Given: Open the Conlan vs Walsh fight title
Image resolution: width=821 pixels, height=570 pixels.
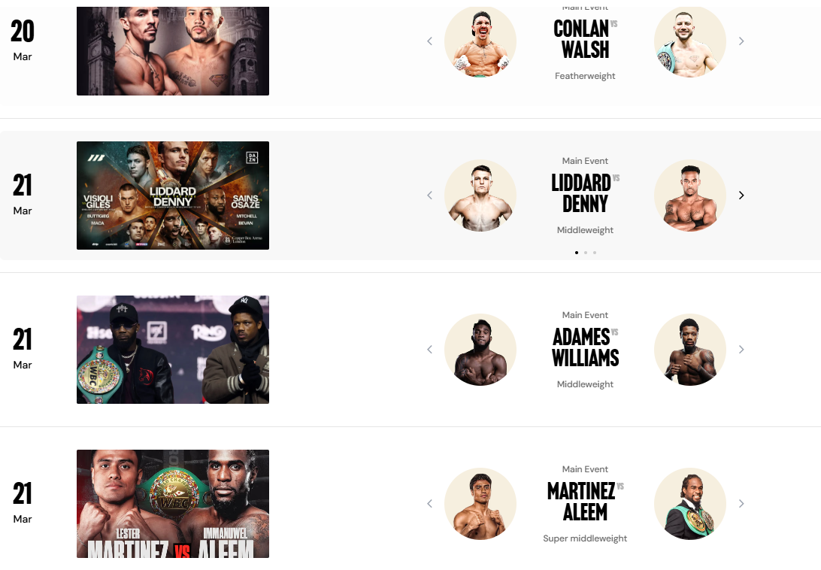Looking at the screenshot, I should point(582,39).
